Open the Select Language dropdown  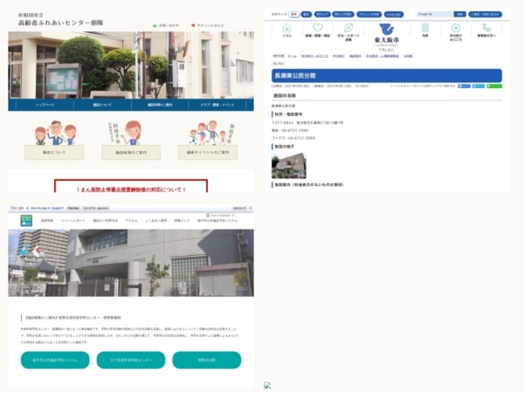(221, 215)
